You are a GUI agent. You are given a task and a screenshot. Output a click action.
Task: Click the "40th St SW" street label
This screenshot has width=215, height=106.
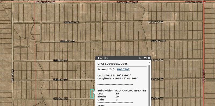pyautogui.click(x=204, y=76)
